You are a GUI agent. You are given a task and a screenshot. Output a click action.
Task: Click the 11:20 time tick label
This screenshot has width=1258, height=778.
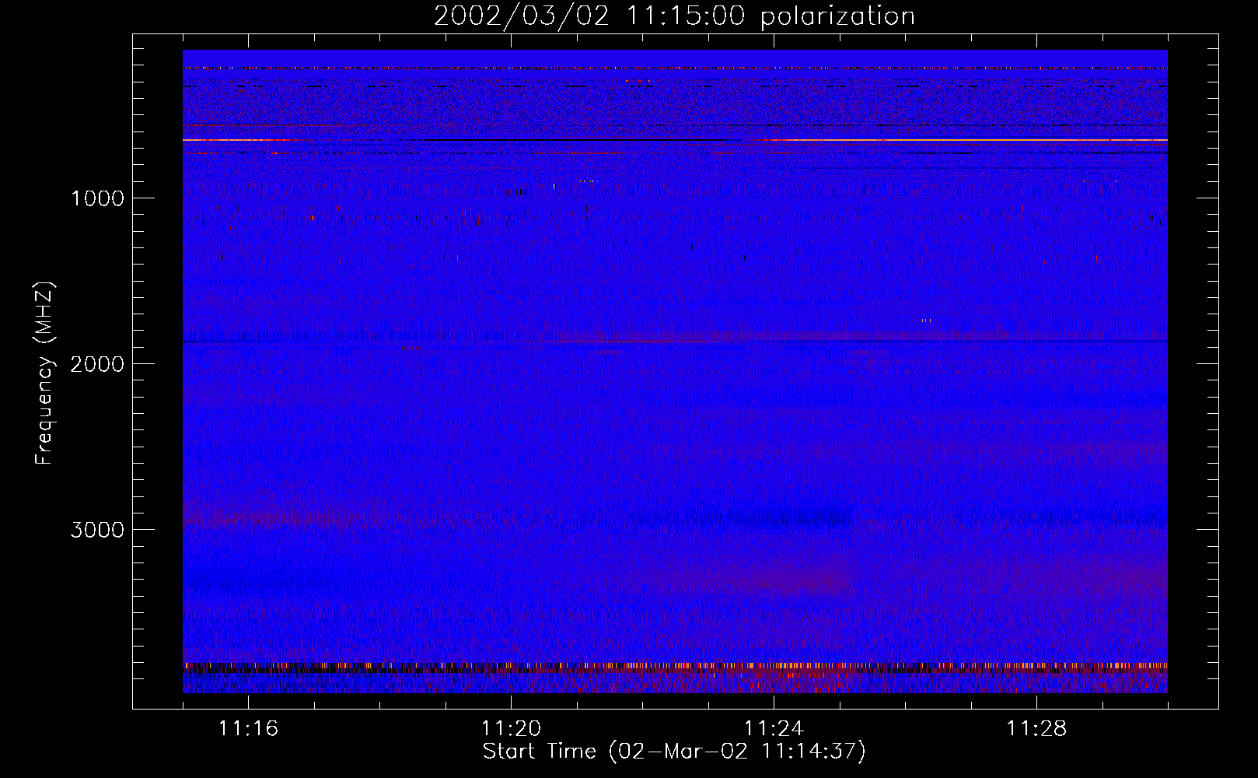coord(511,729)
